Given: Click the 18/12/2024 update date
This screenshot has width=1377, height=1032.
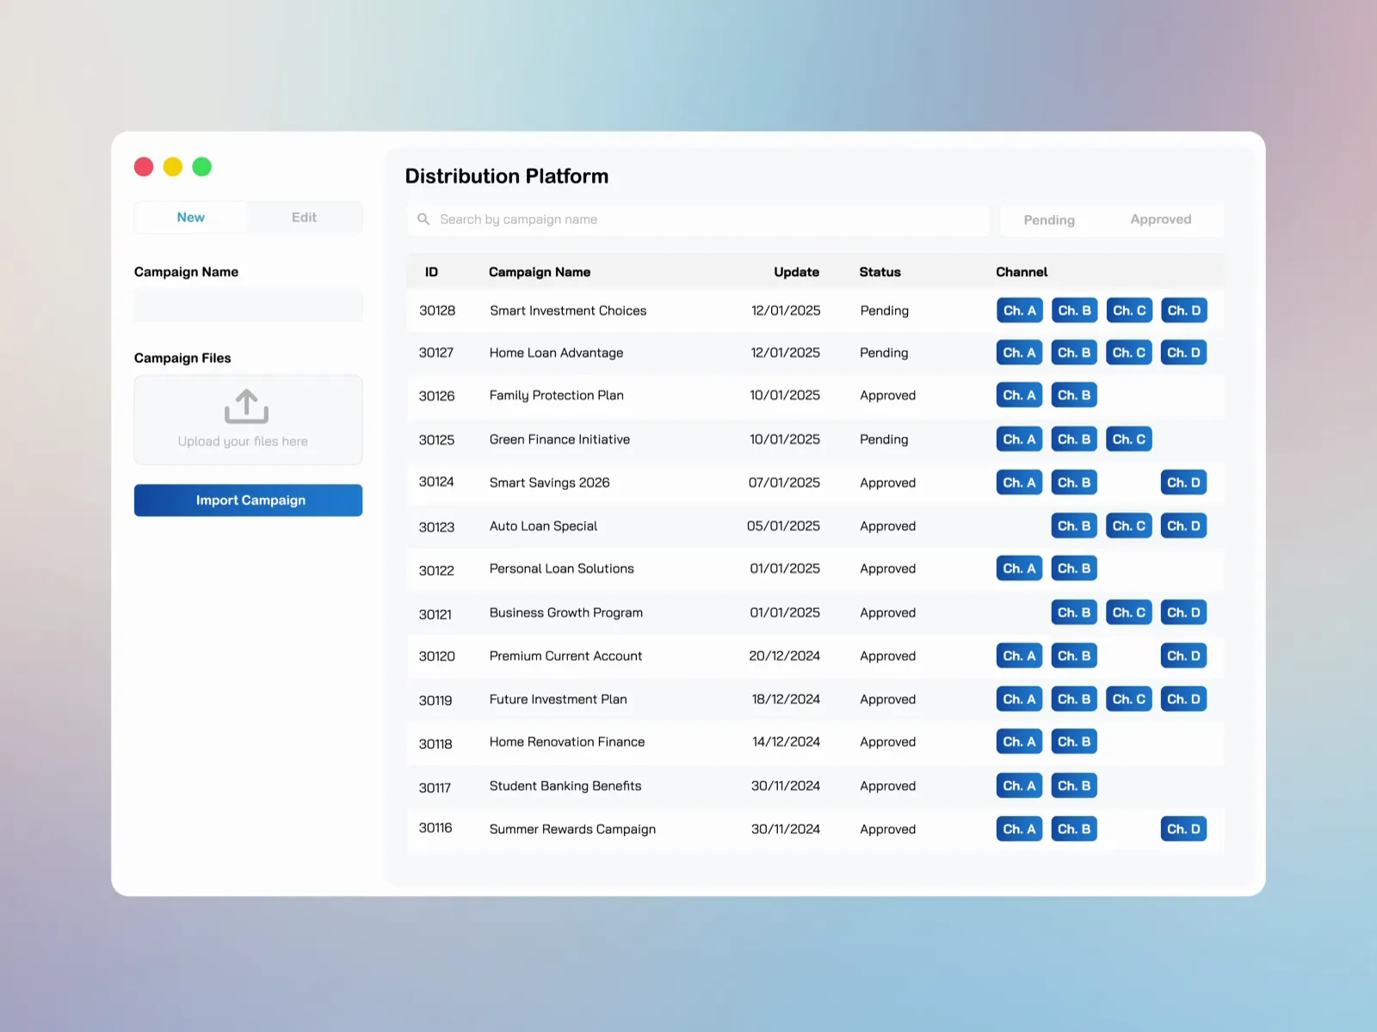Looking at the screenshot, I should point(786,699).
